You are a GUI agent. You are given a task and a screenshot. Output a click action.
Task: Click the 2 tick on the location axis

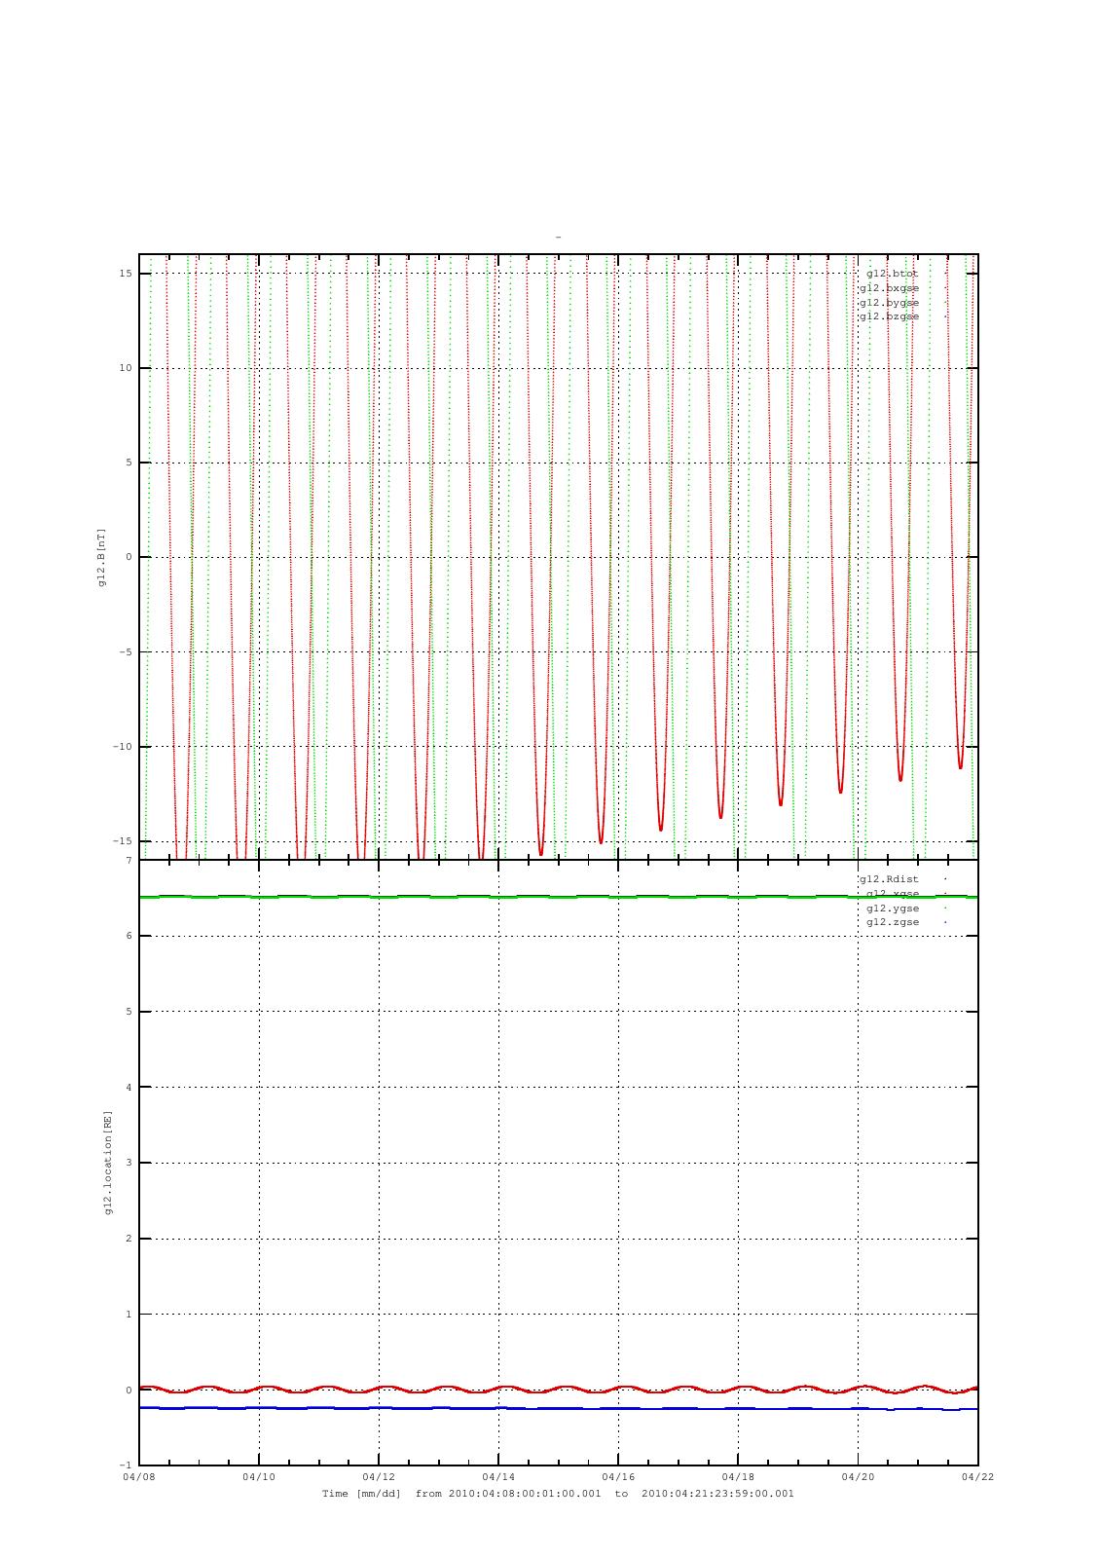(128, 1239)
